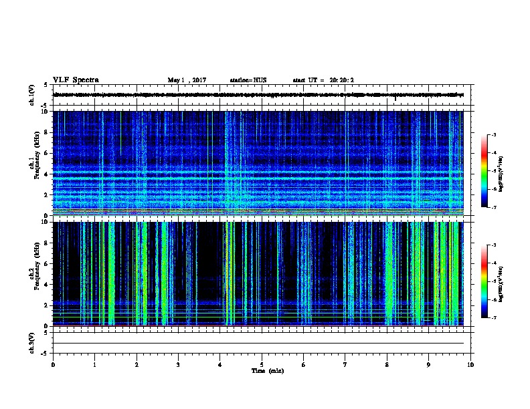This screenshot has width=530, height=409.
Task: Select the date text "May 1 , 2017"
Action: 187,80
